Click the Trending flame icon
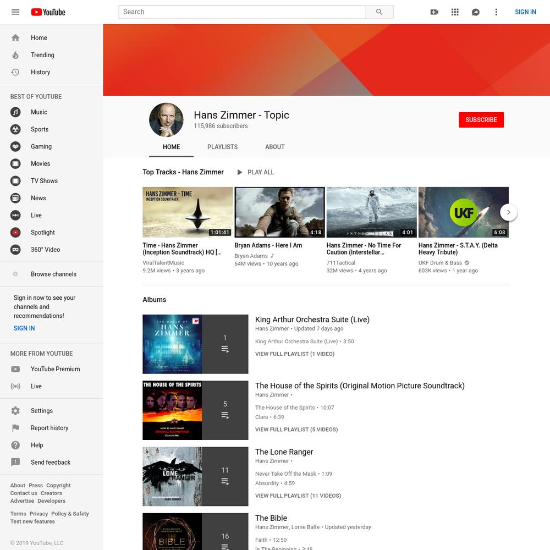550x550 pixels. 15,55
